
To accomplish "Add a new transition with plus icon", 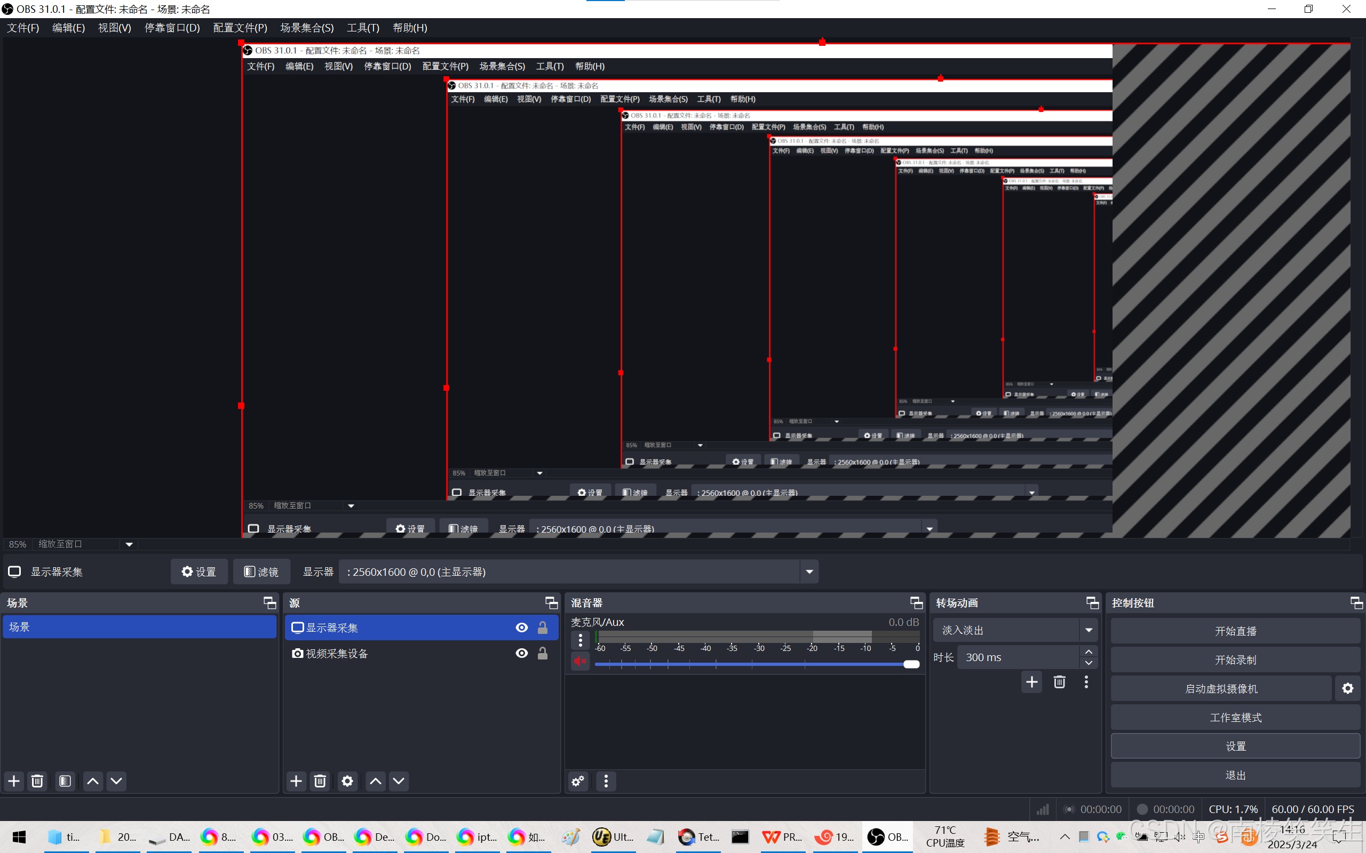I will pyautogui.click(x=1031, y=681).
